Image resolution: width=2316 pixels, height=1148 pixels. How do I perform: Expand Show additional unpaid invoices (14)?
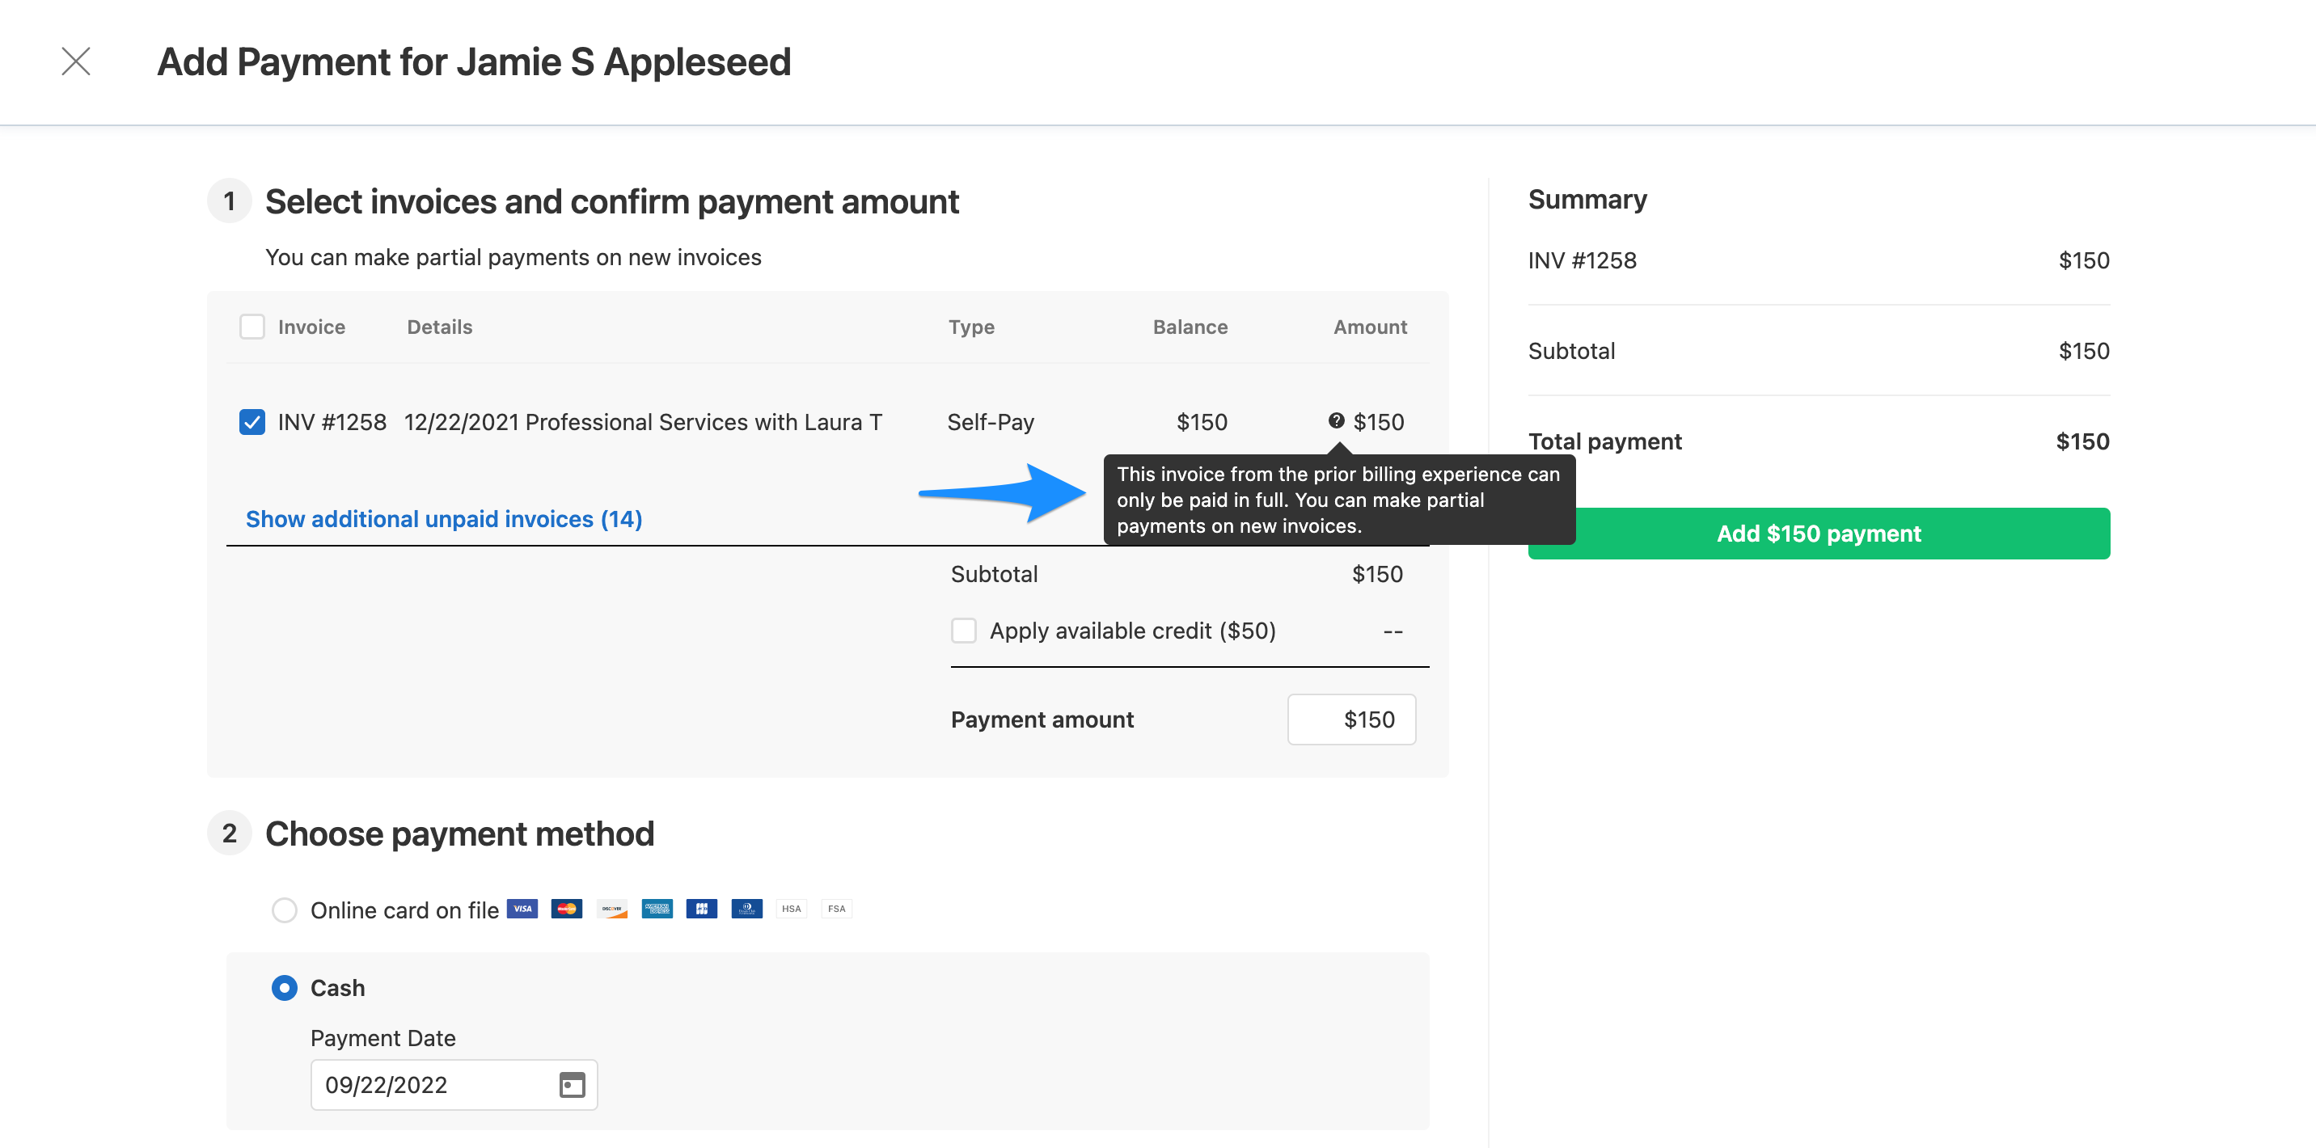pyautogui.click(x=444, y=519)
